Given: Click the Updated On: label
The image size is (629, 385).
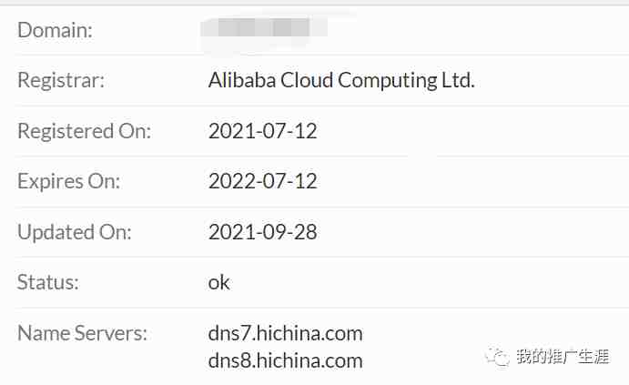Looking at the screenshot, I should click(x=75, y=232).
